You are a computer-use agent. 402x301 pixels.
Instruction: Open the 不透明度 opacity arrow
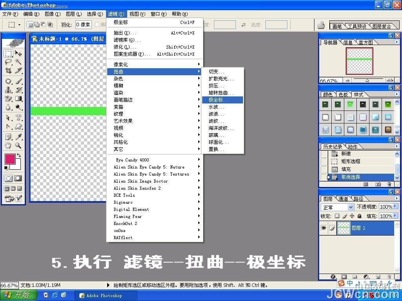(395, 206)
